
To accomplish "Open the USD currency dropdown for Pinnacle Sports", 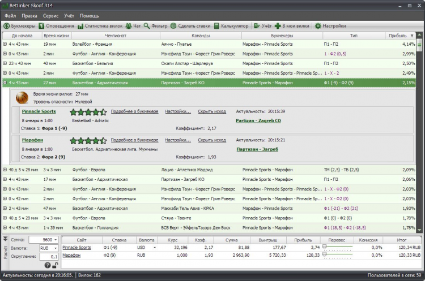I will click(155, 248).
